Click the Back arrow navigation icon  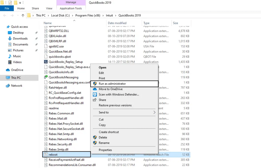5,15
